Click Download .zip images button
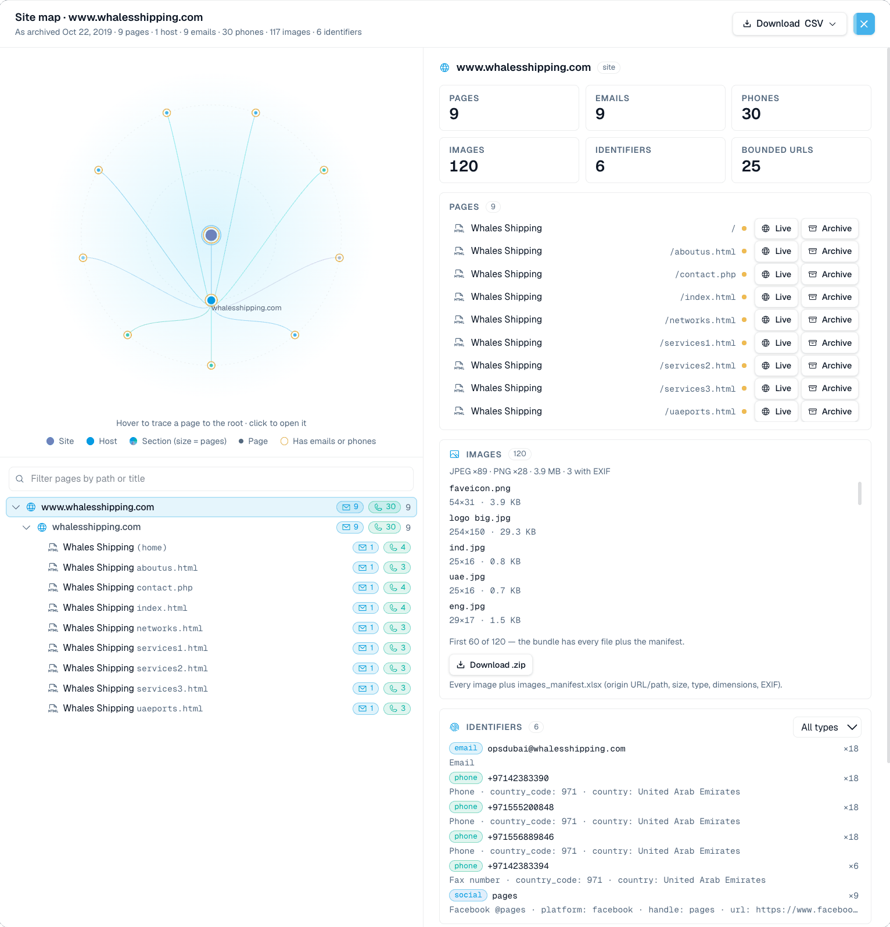Viewport: 890px width, 927px height. tap(491, 665)
